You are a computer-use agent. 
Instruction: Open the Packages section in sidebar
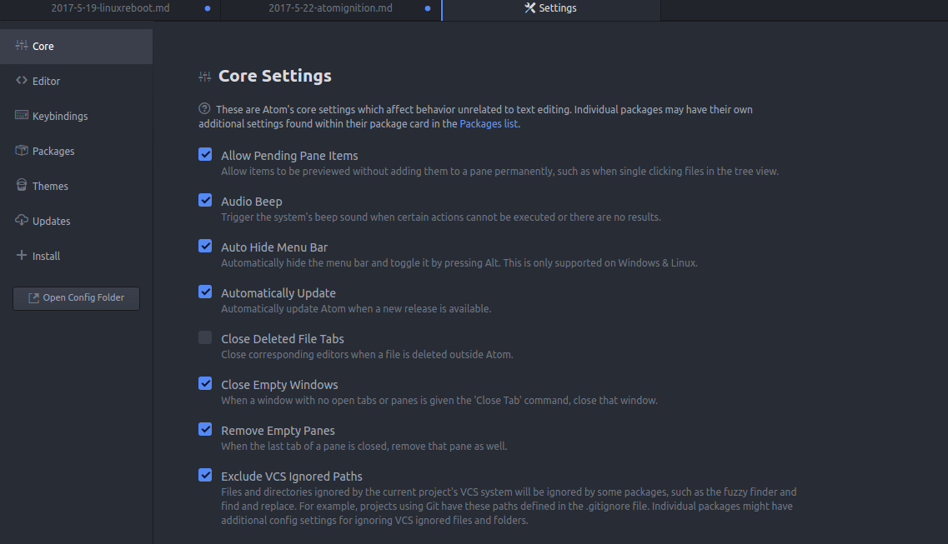[76, 152]
